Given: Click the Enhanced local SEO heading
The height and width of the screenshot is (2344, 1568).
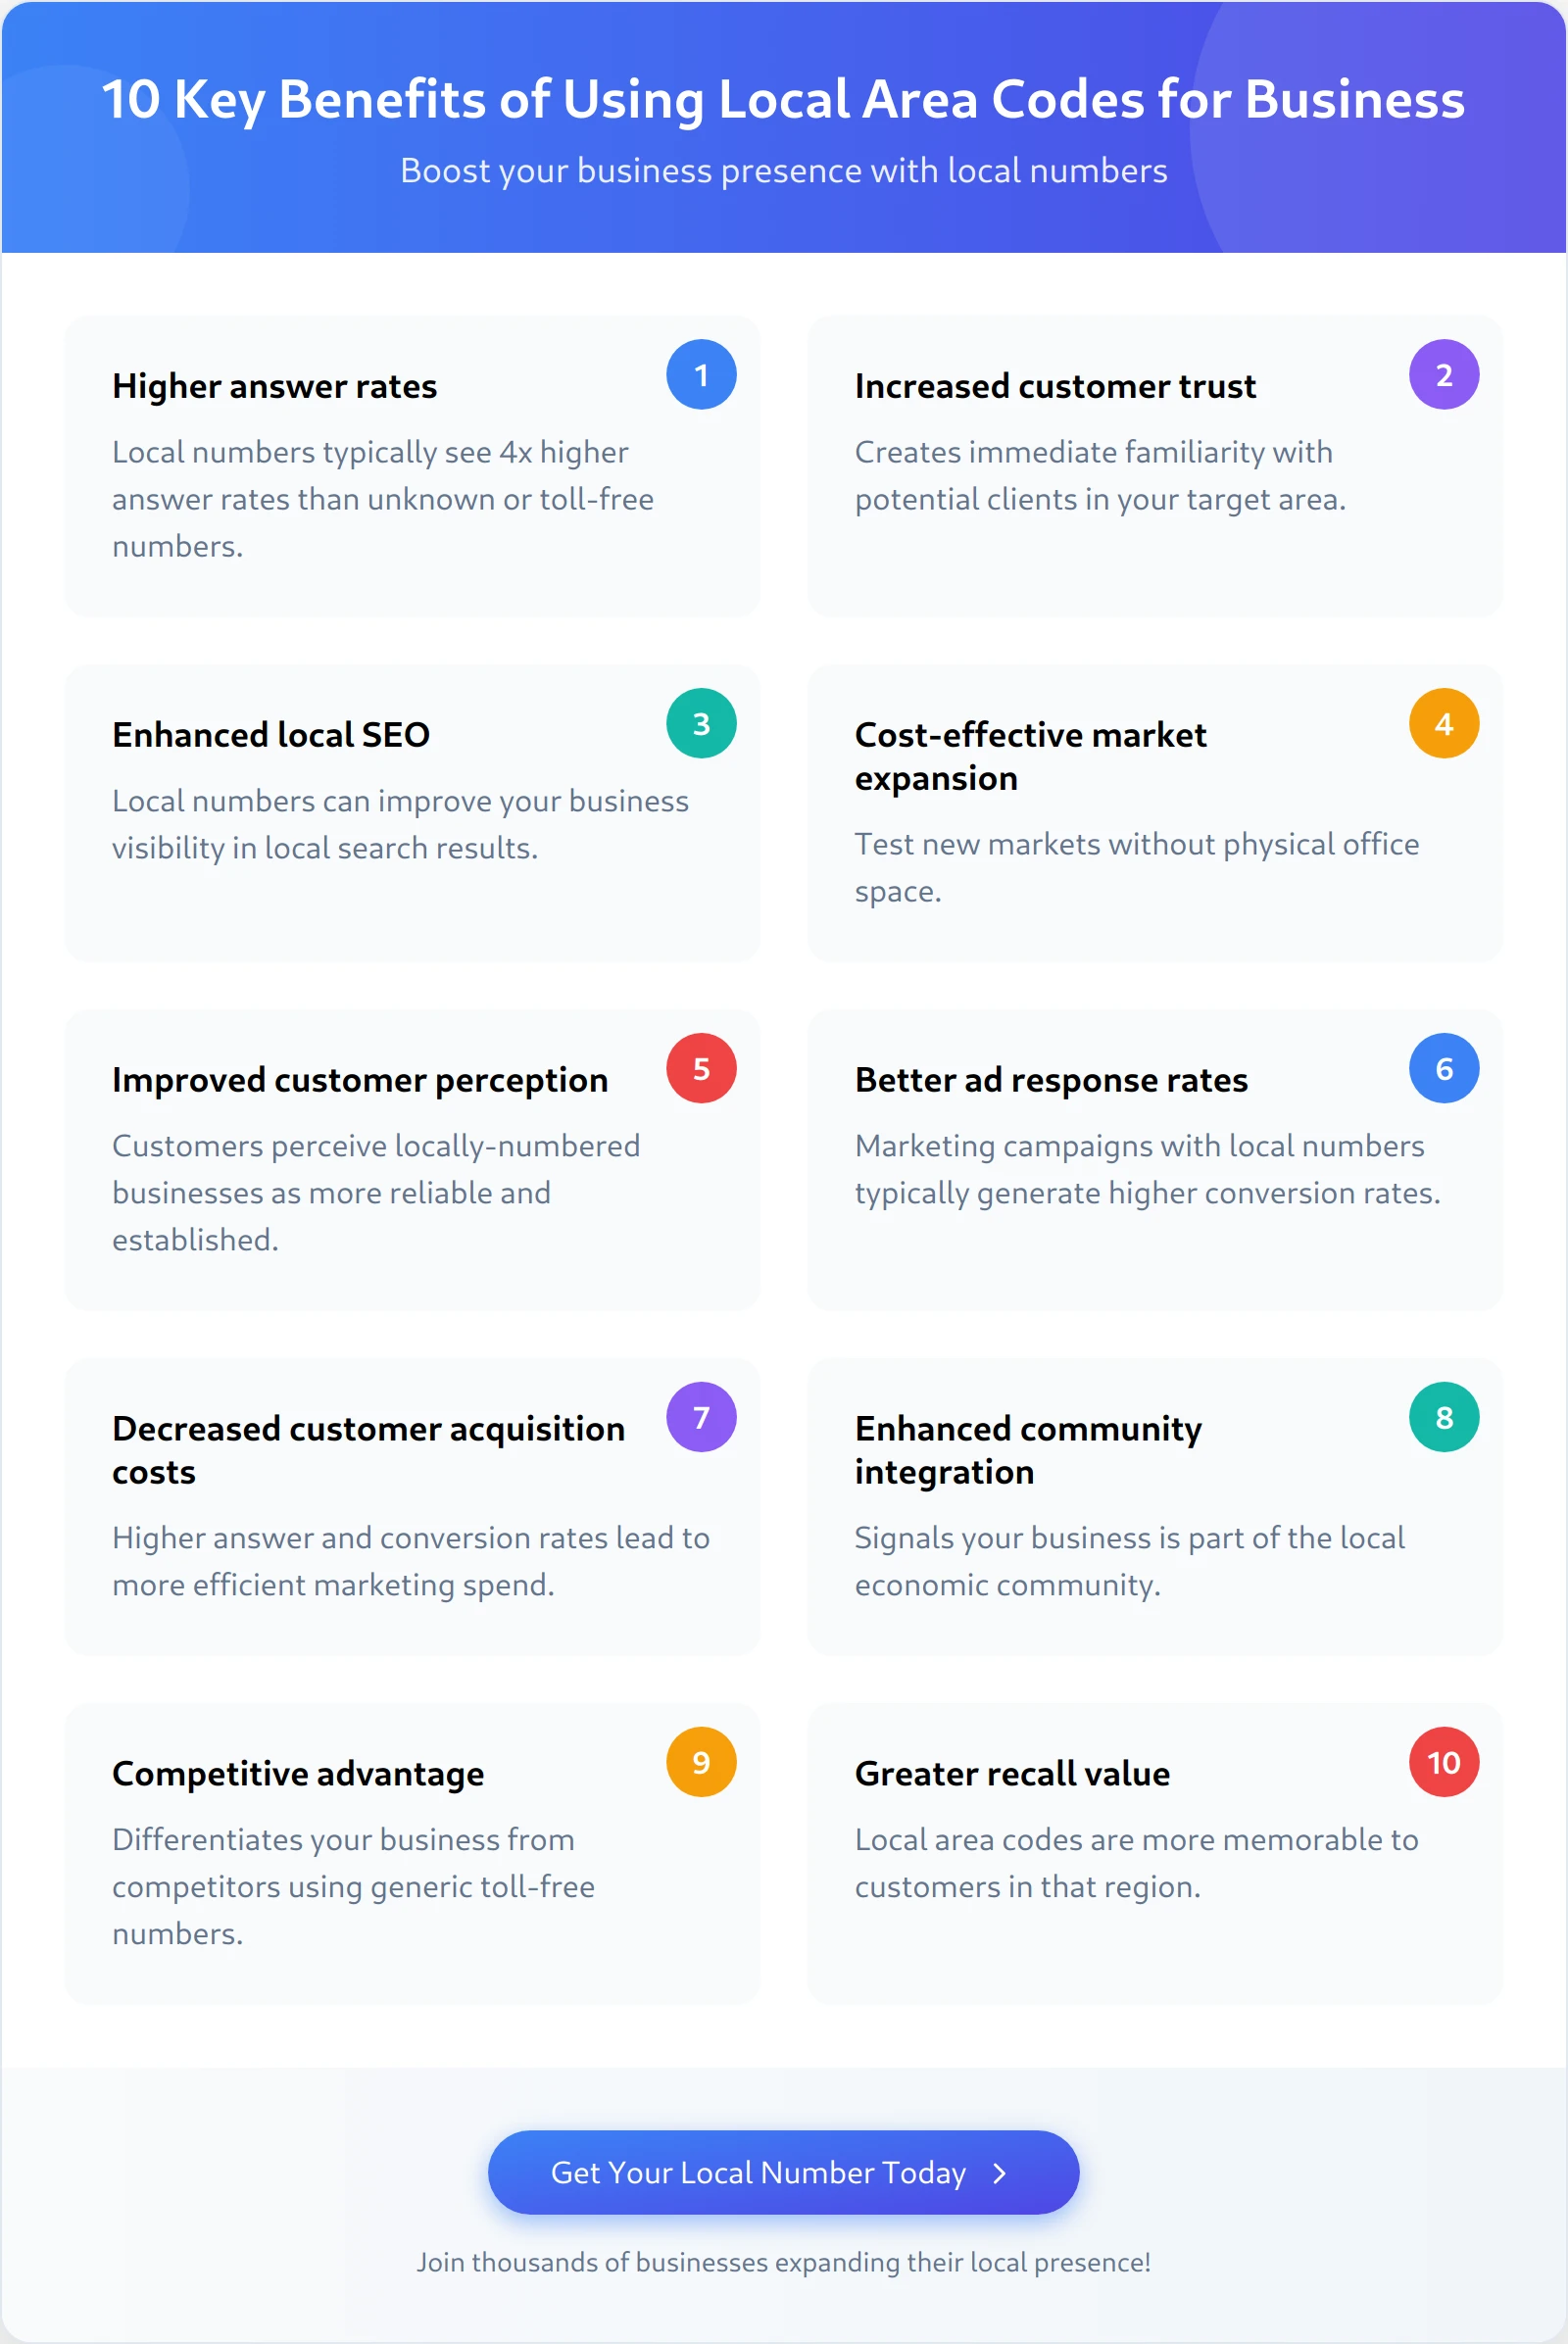Looking at the screenshot, I should pos(270,734).
